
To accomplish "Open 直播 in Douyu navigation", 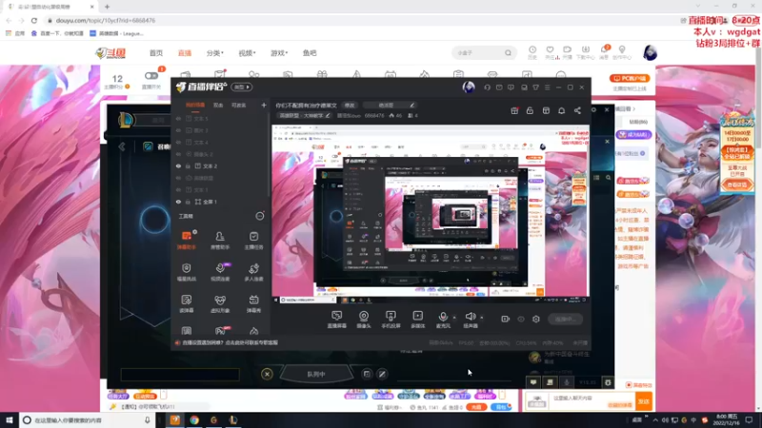I will (185, 53).
